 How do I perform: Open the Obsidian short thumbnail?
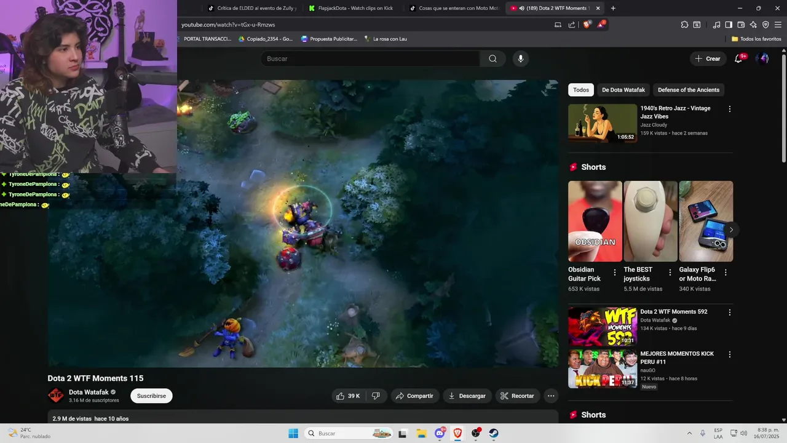[x=595, y=221]
